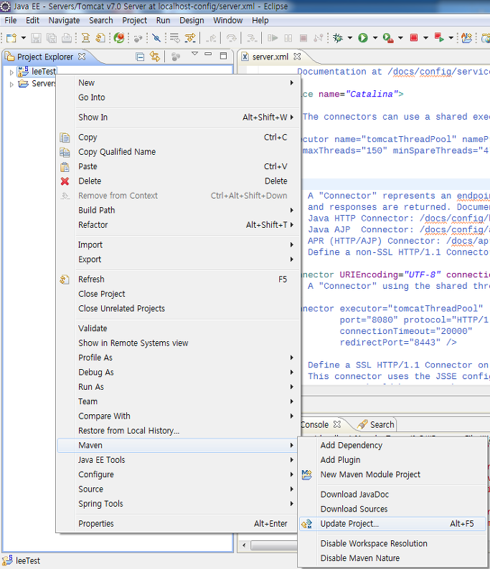Click the Print toolbar icon
Screen dimensions: 490x569
pos(67,38)
